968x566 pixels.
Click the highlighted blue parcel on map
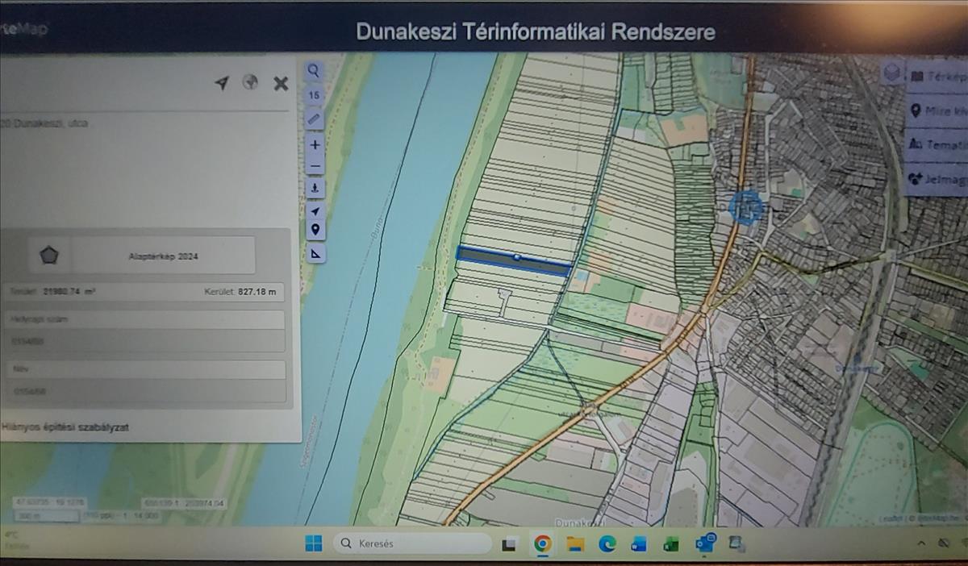click(x=513, y=260)
